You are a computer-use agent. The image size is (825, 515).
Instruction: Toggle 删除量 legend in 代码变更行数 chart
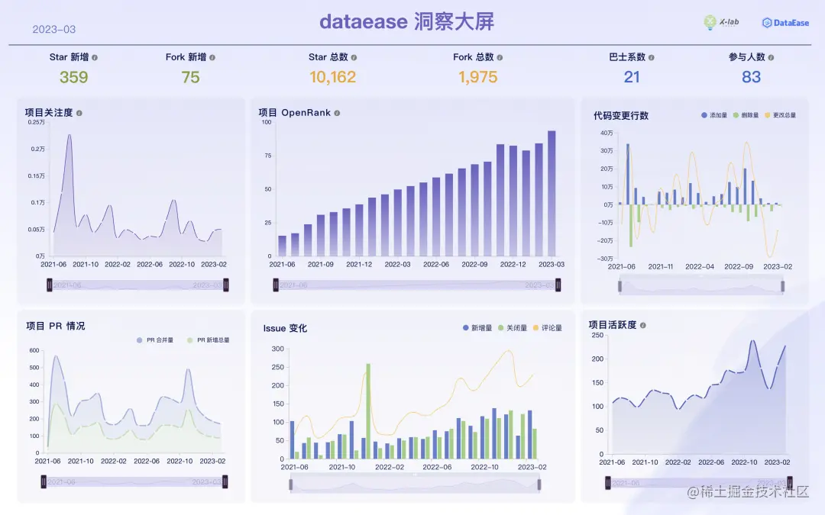coord(746,115)
